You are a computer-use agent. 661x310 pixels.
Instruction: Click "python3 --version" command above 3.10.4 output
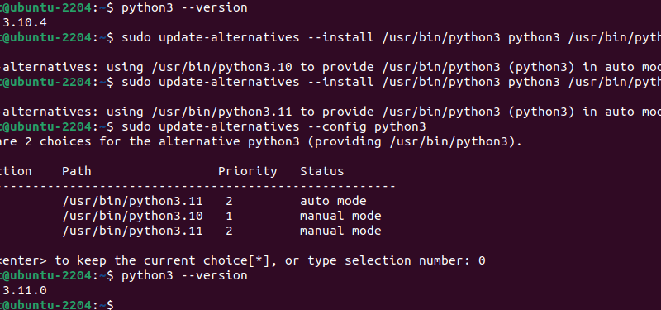coord(184,8)
